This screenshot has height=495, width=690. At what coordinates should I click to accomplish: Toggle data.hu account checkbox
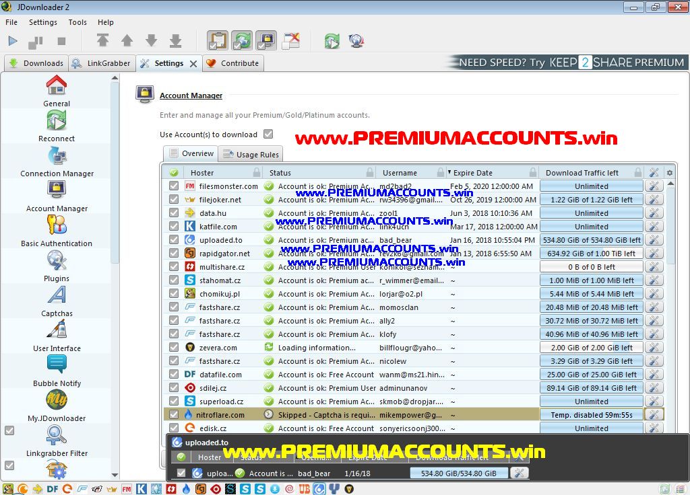point(174,213)
